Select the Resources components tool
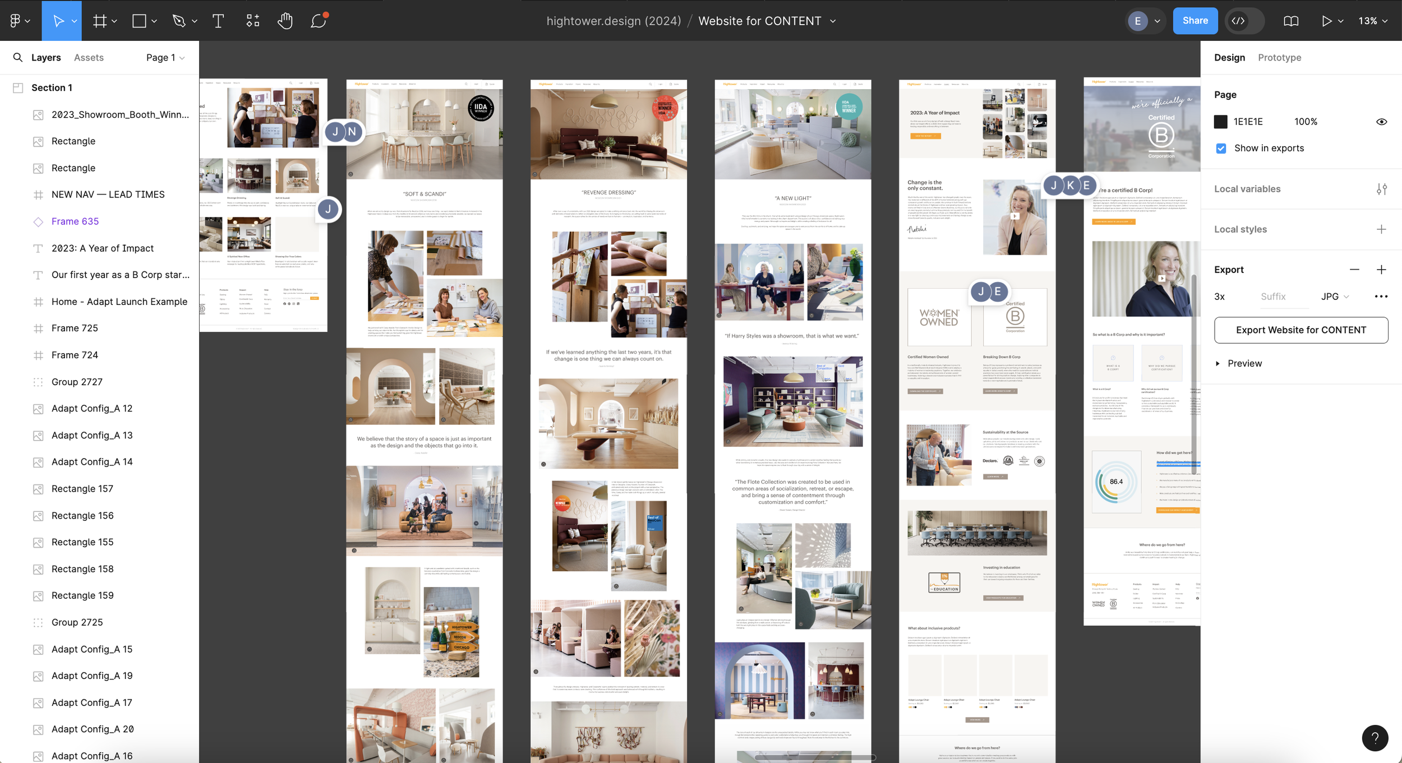Image resolution: width=1402 pixels, height=763 pixels. [x=252, y=21]
